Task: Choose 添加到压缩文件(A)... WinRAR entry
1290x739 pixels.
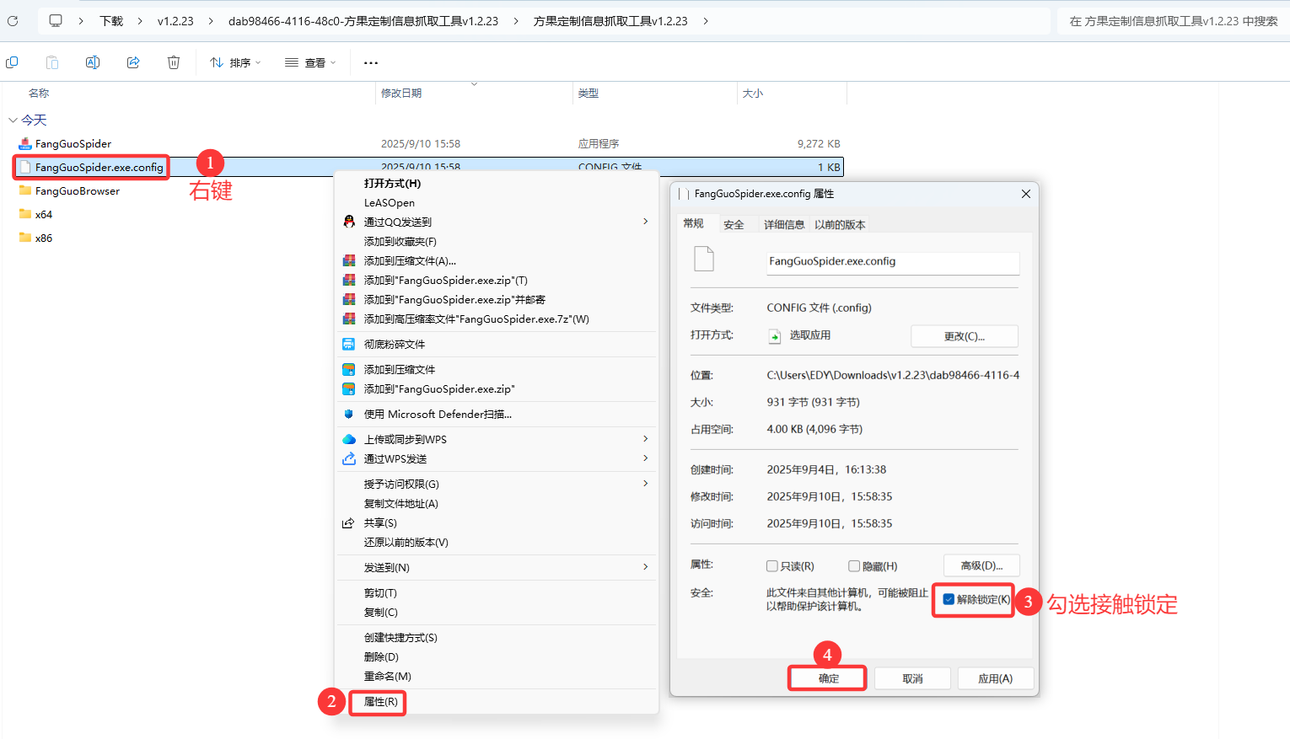Action: click(x=410, y=261)
